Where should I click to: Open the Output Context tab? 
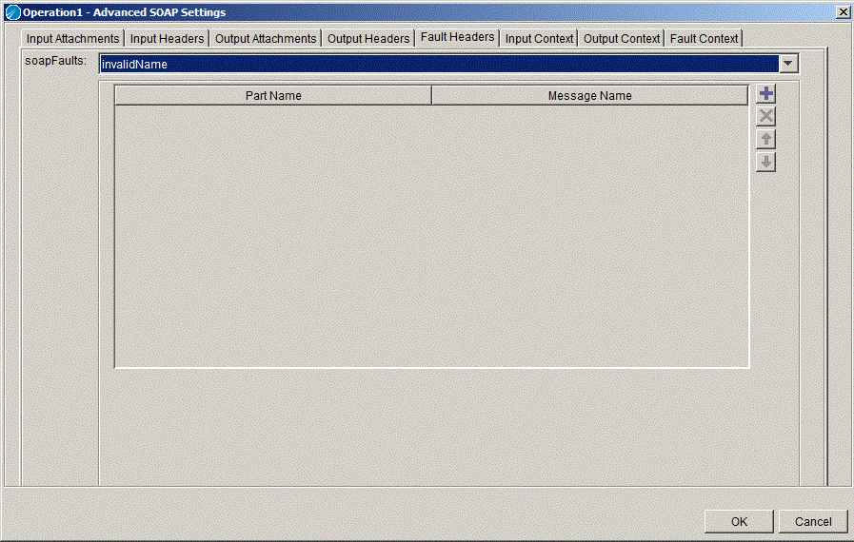(622, 39)
